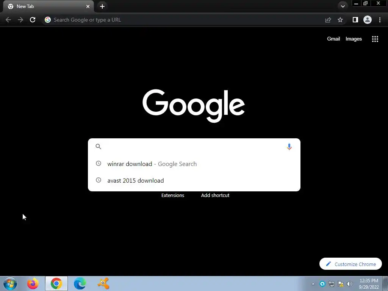Focus the address bar URL field

pyautogui.click(x=183, y=20)
